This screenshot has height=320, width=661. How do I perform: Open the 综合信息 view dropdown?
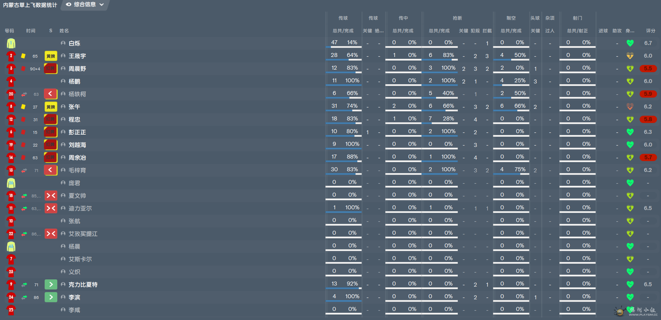(85, 5)
